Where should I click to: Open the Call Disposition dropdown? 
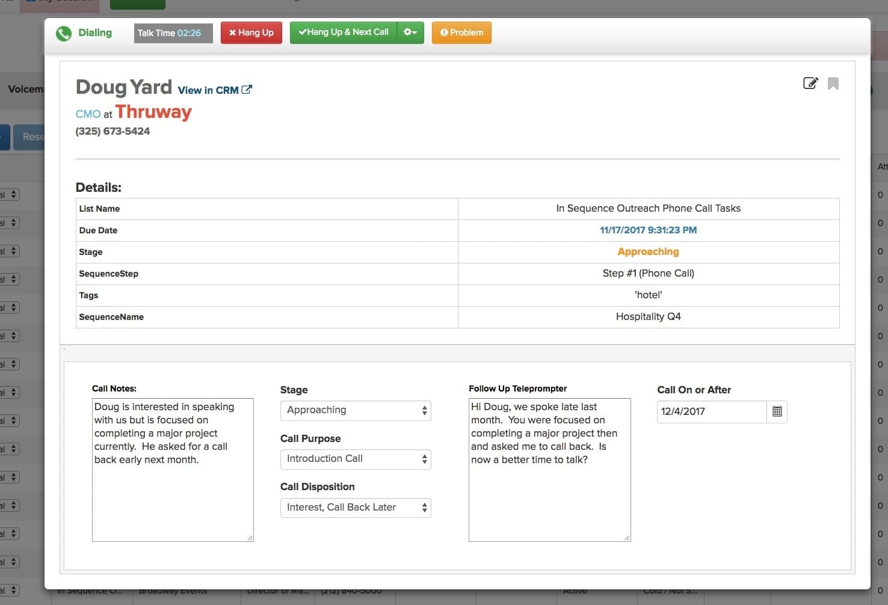pyautogui.click(x=356, y=508)
